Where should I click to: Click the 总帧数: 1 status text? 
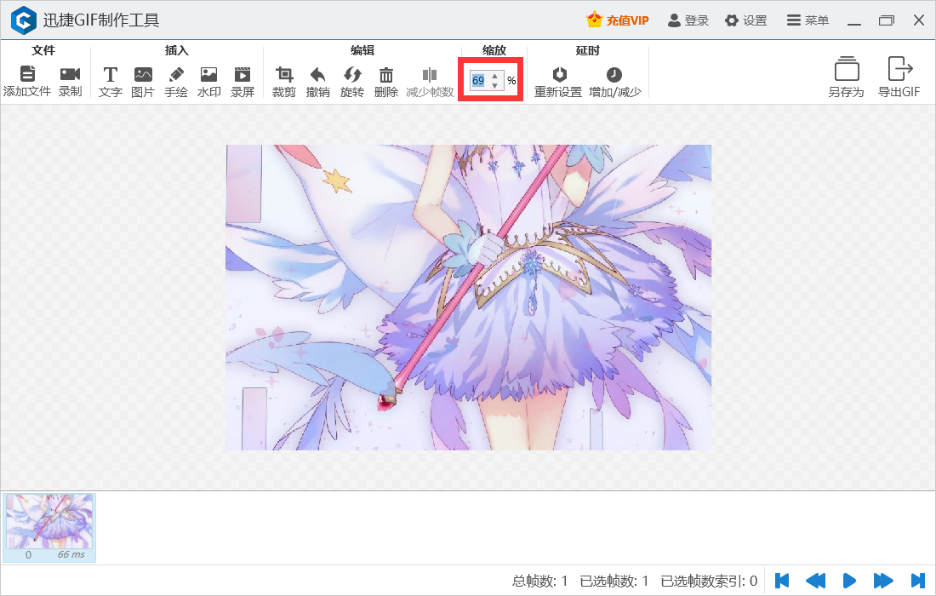[539, 581]
